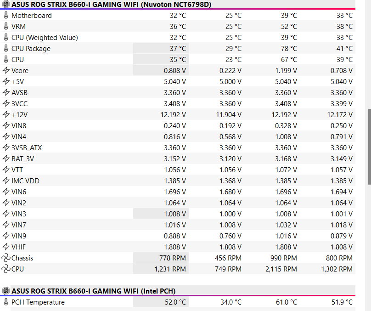The image size is (371, 311).
Task: Click the voltage bolt icon beside 3VCC
Action: coord(6,104)
